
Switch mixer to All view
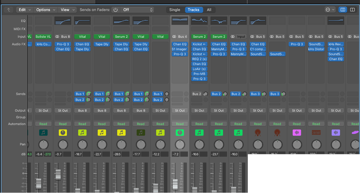(209, 10)
